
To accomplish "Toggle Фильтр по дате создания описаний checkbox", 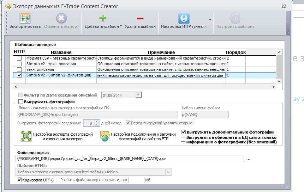I will tap(20, 95).
